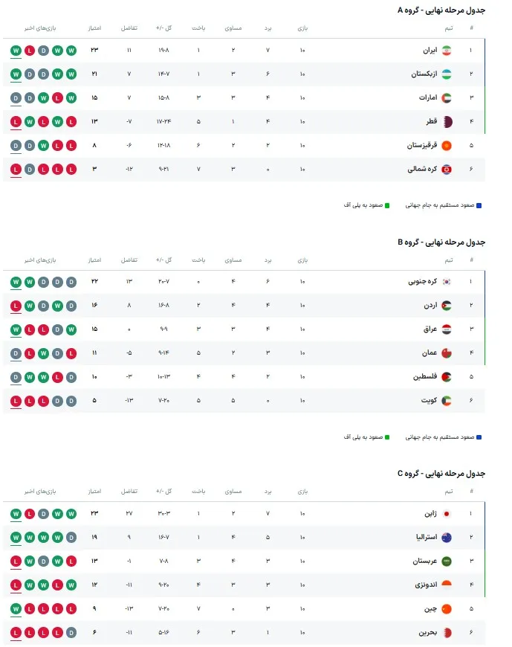
Task: Click the Palestine flag icon
Action: pyautogui.click(x=447, y=377)
